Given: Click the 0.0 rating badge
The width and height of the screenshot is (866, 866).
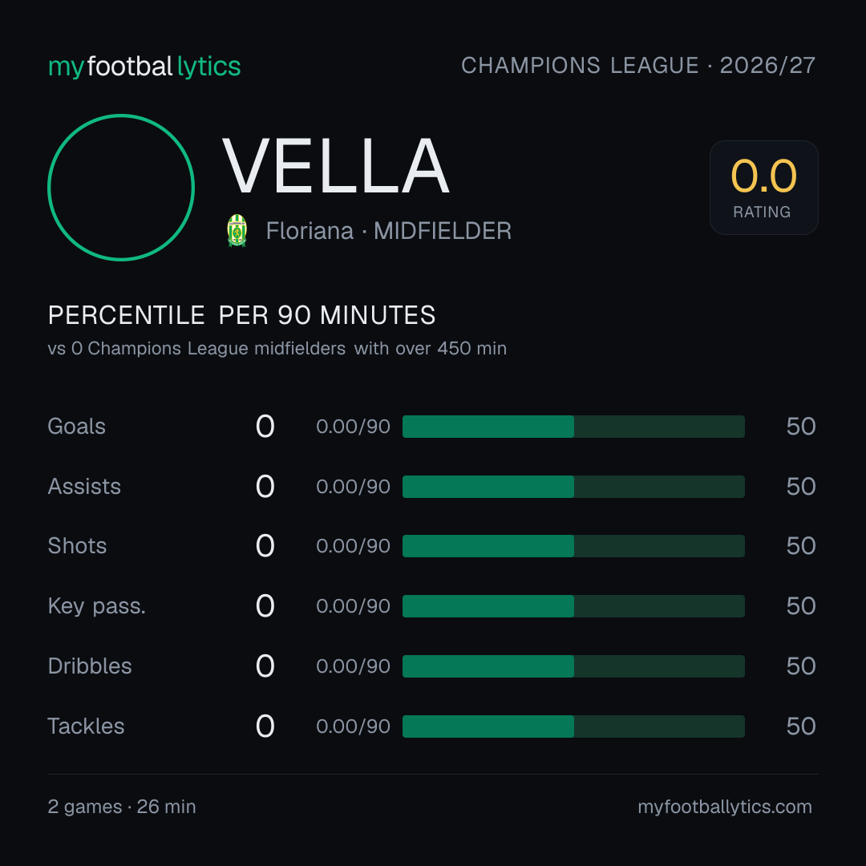Looking at the screenshot, I should [764, 187].
